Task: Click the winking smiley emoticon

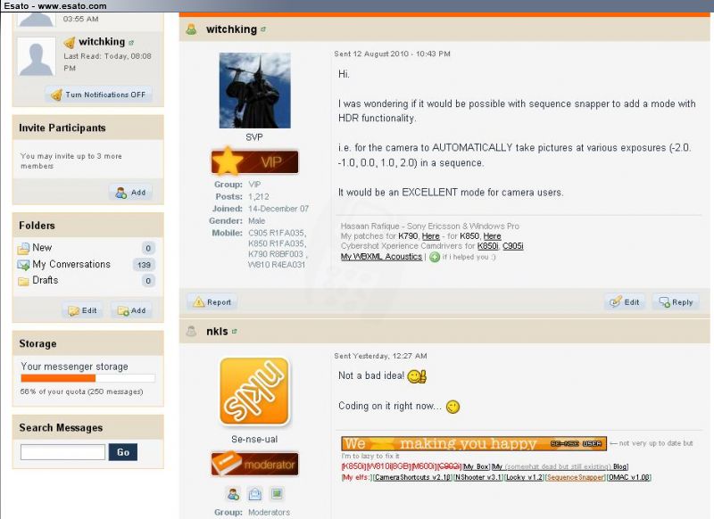Action: 452,407
